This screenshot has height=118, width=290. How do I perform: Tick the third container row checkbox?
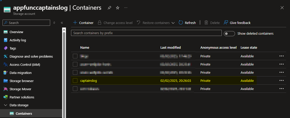click(75, 72)
